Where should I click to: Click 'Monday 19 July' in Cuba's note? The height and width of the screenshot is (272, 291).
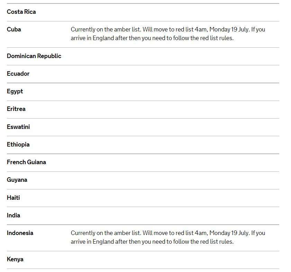pos(229,30)
